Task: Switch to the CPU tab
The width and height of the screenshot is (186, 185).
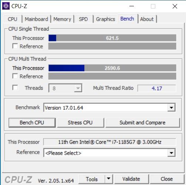Action: tap(13, 19)
